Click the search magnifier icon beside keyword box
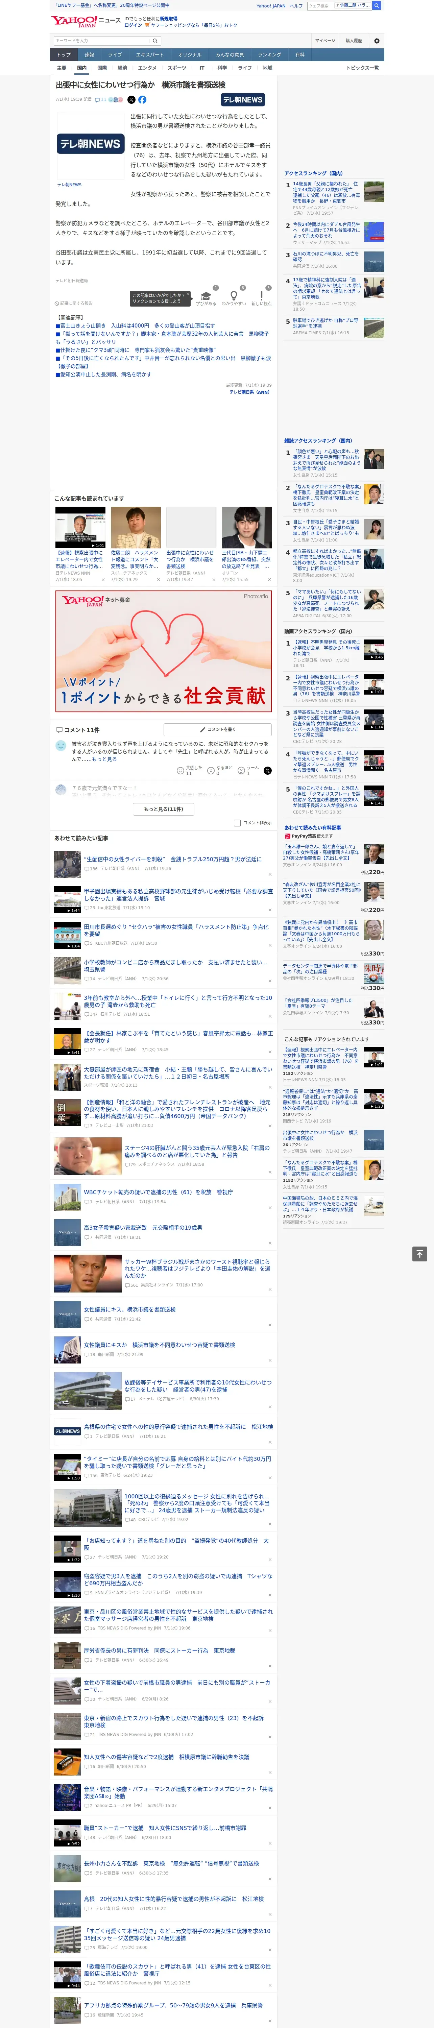 tap(155, 40)
